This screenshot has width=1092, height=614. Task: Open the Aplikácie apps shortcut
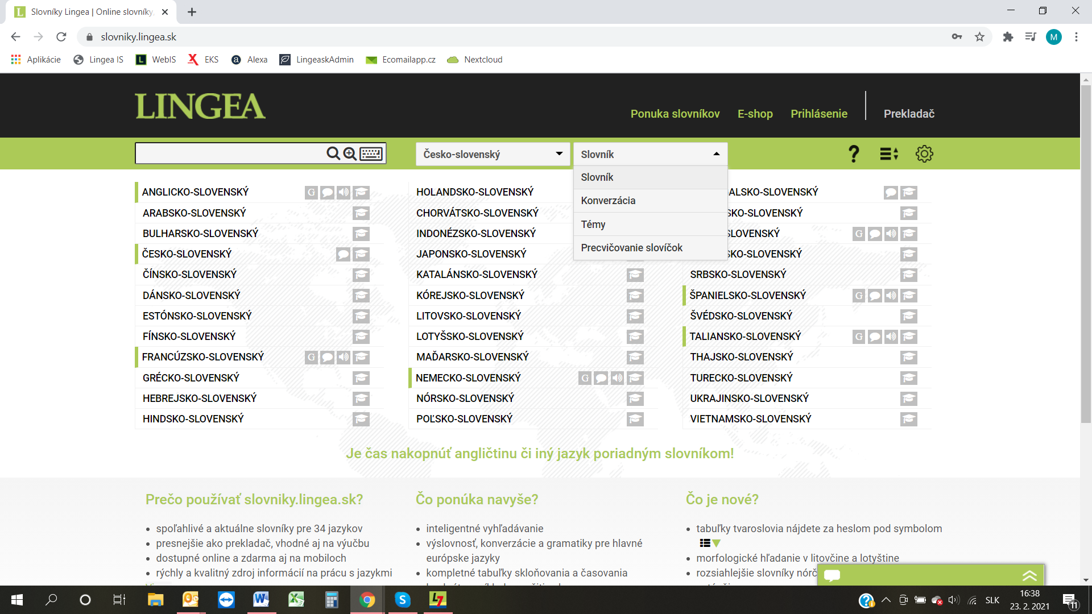pos(36,60)
